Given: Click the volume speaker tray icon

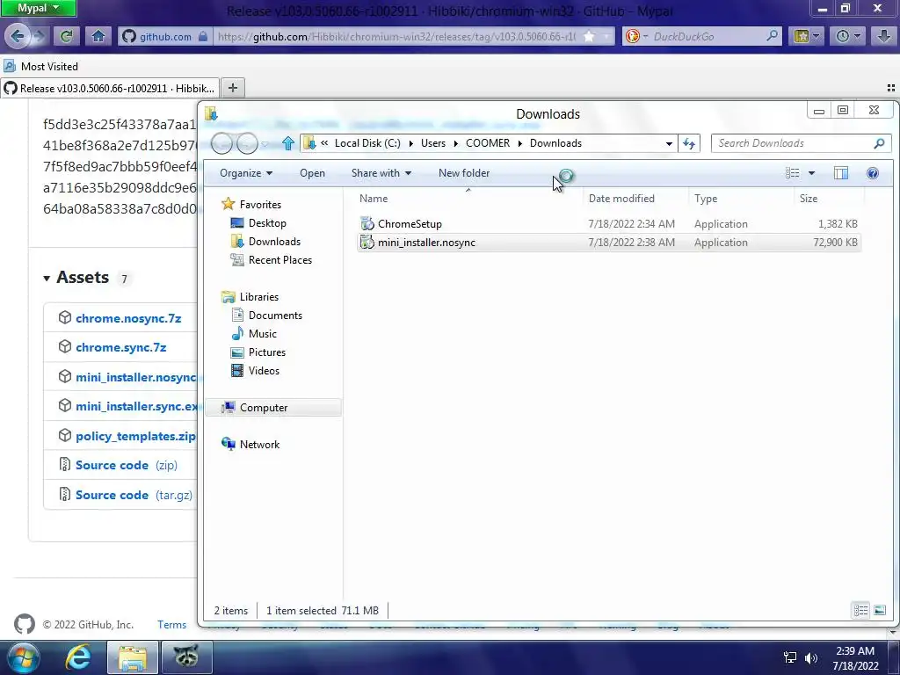Looking at the screenshot, I should pos(811,658).
